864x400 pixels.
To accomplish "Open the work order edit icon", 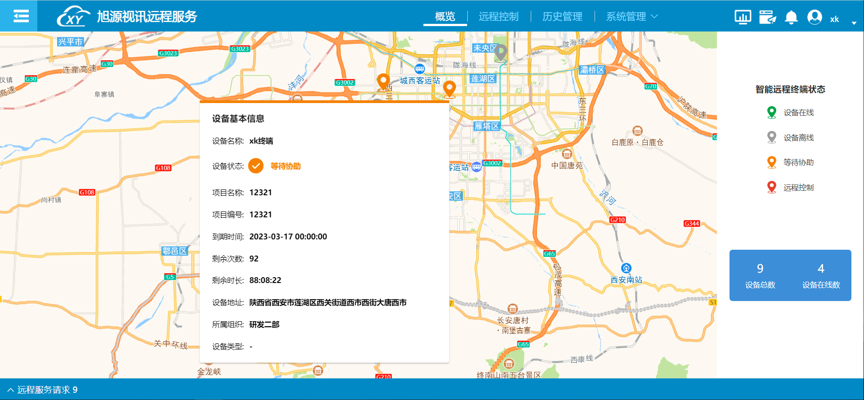I will (x=767, y=17).
